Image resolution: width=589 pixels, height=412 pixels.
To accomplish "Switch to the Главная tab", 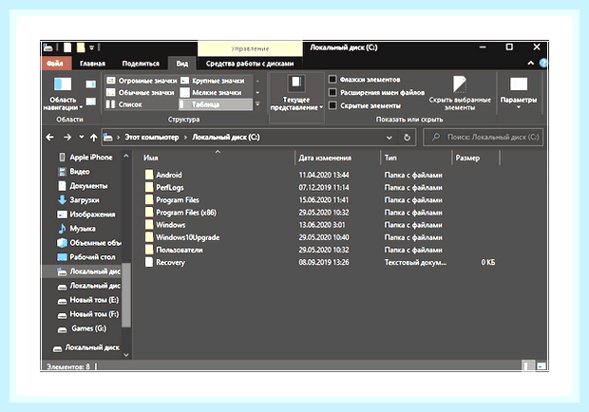I will [92, 64].
